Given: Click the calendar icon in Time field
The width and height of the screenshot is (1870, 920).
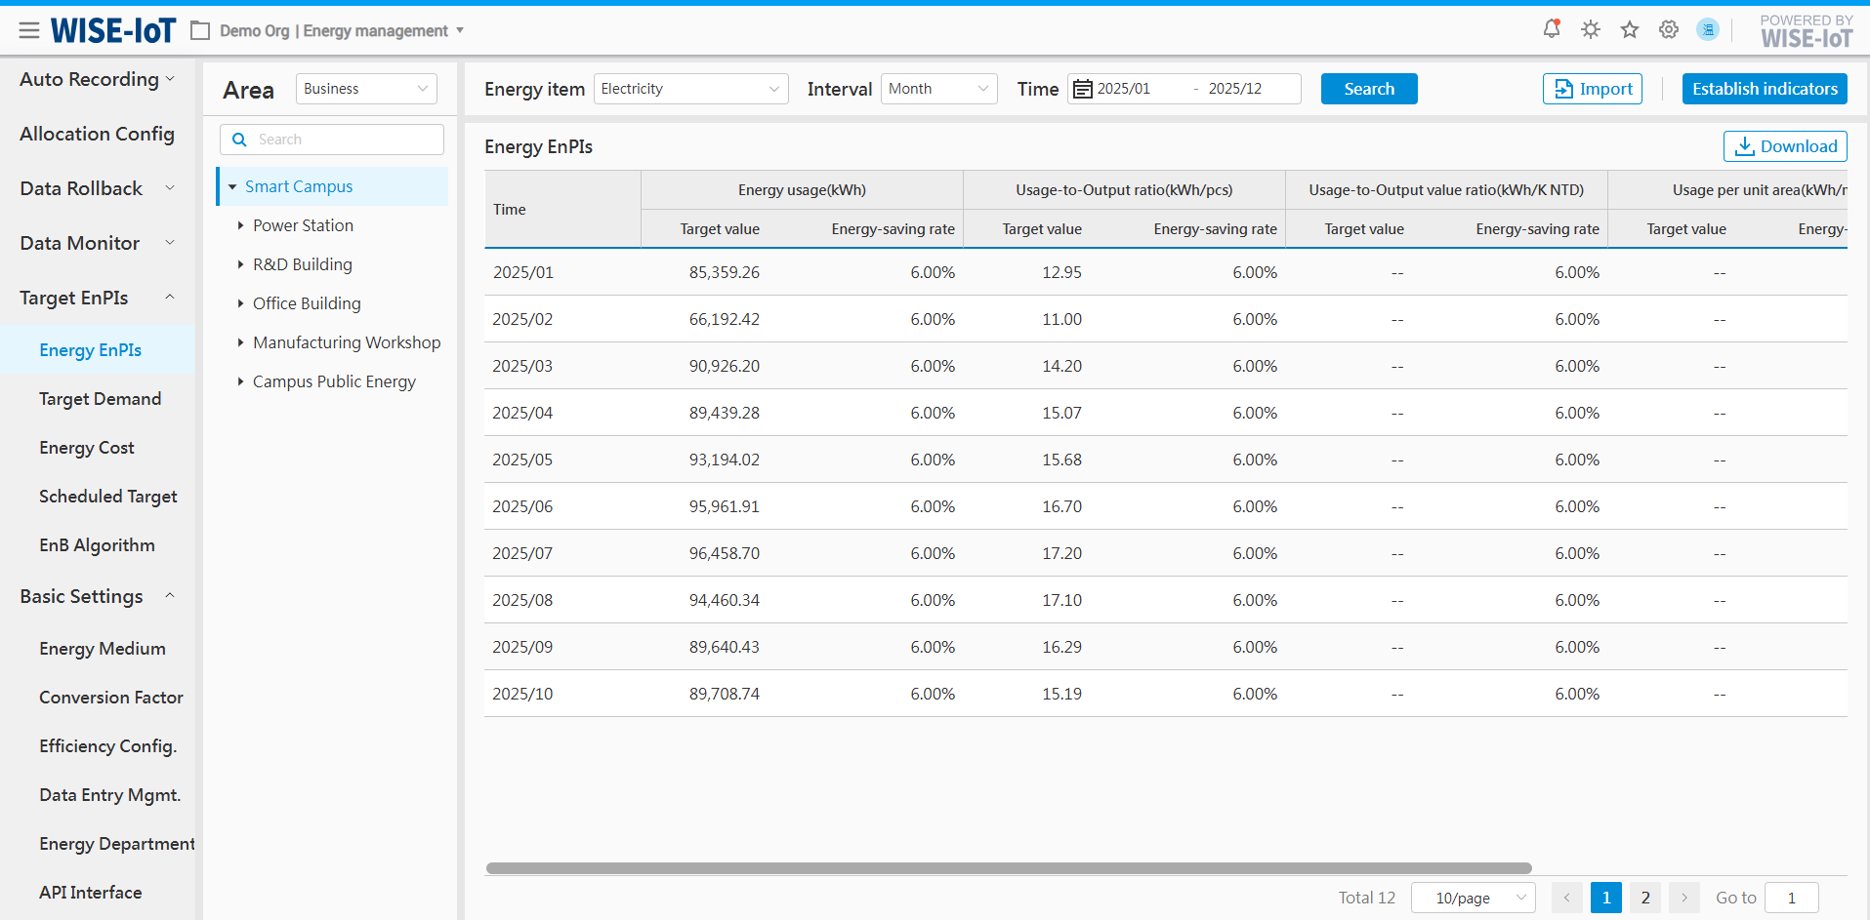Looking at the screenshot, I should (x=1083, y=89).
